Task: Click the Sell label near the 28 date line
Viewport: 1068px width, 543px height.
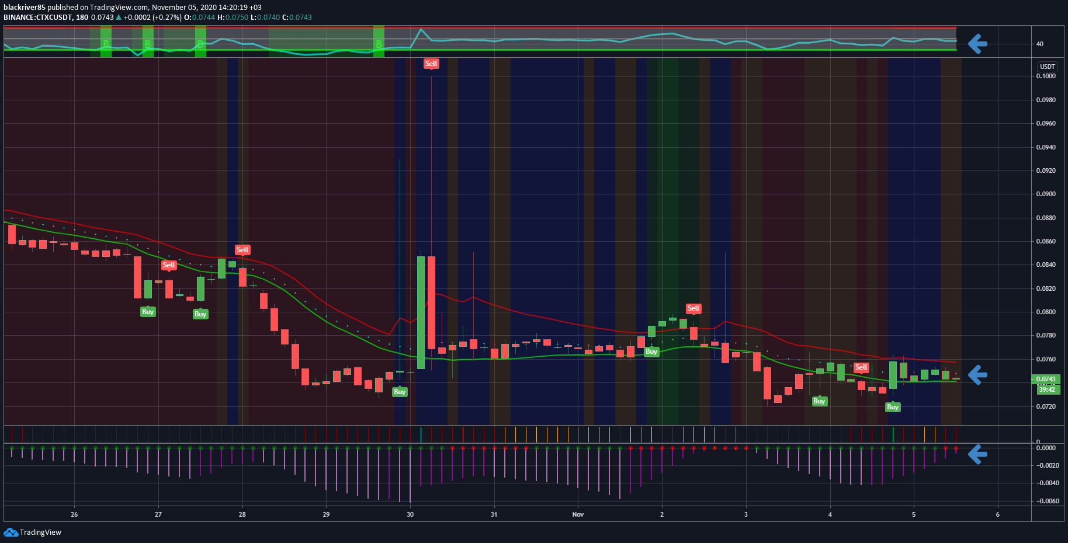Action: click(x=242, y=250)
